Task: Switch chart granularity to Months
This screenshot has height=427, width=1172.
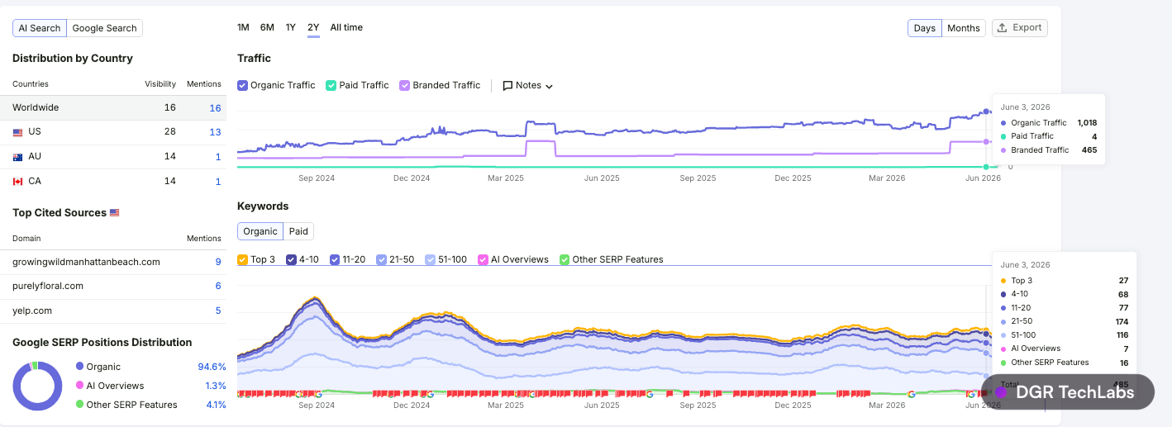Action: pos(964,28)
